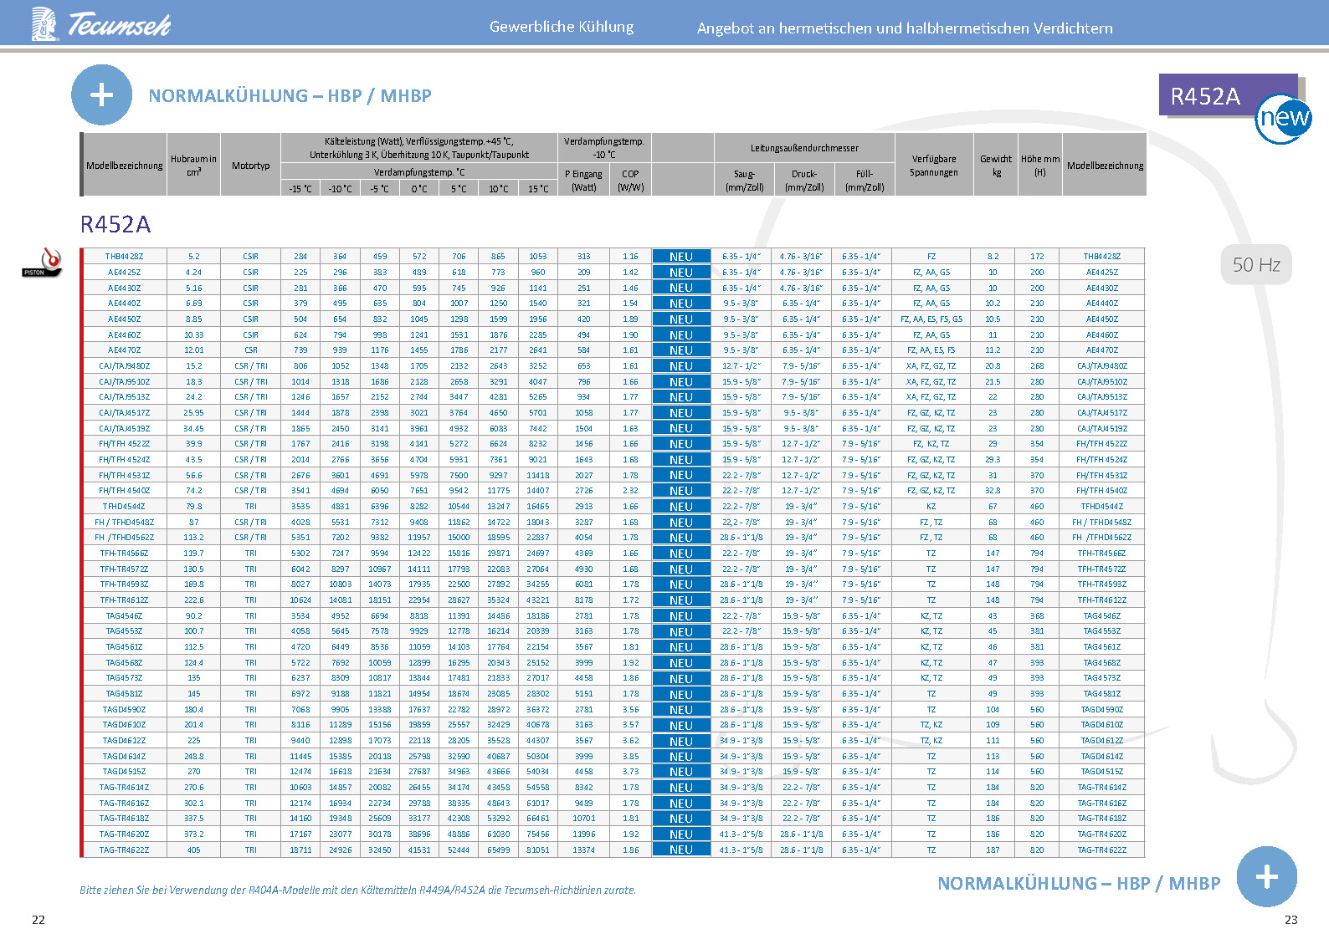The image size is (1329, 939).
Task: Click the NEU badge in the TFHD4544Z row
Action: [681, 507]
